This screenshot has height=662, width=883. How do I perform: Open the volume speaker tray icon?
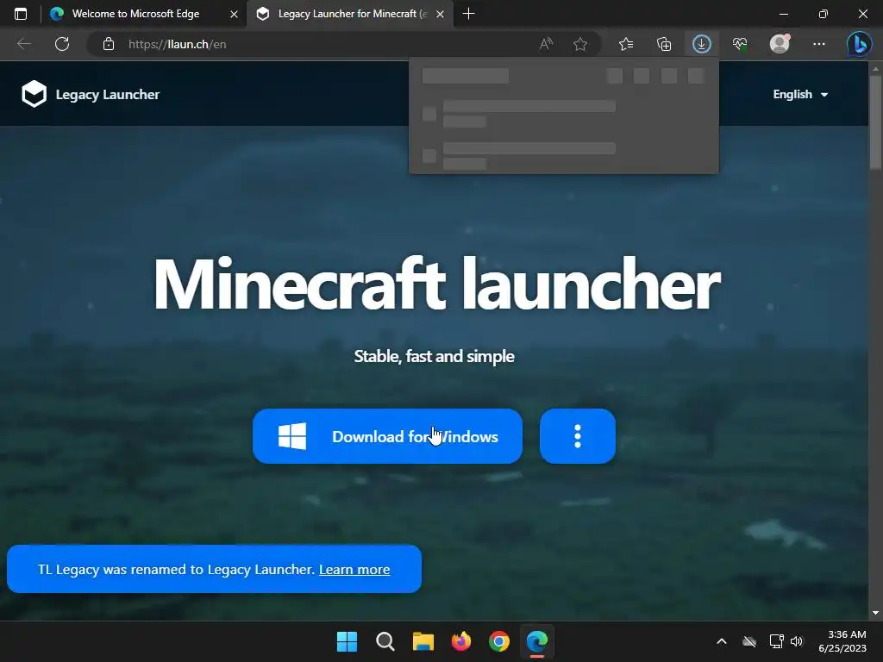(x=796, y=641)
